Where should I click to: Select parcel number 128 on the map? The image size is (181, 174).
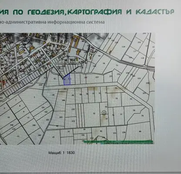click(143, 58)
